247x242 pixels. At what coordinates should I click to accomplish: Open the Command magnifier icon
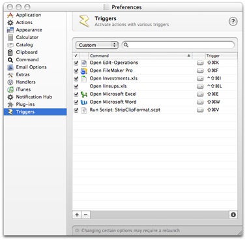(10, 60)
